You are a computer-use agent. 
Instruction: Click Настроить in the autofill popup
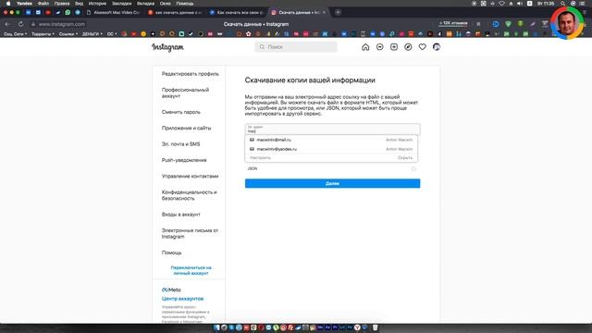[260, 158]
